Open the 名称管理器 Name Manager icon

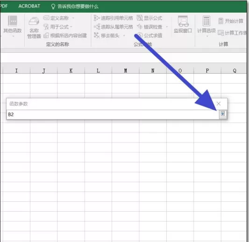click(34, 28)
